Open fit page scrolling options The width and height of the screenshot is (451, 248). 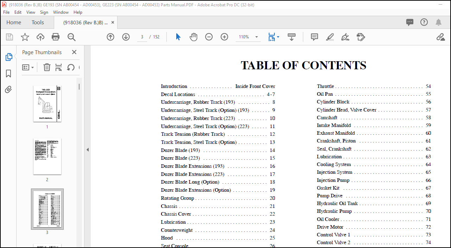pyautogui.click(x=274, y=37)
